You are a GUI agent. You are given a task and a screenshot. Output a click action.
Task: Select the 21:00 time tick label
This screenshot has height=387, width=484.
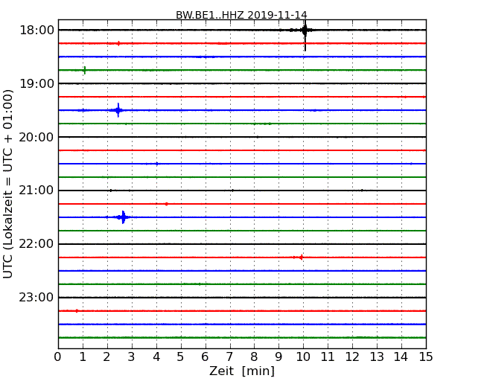(36, 191)
